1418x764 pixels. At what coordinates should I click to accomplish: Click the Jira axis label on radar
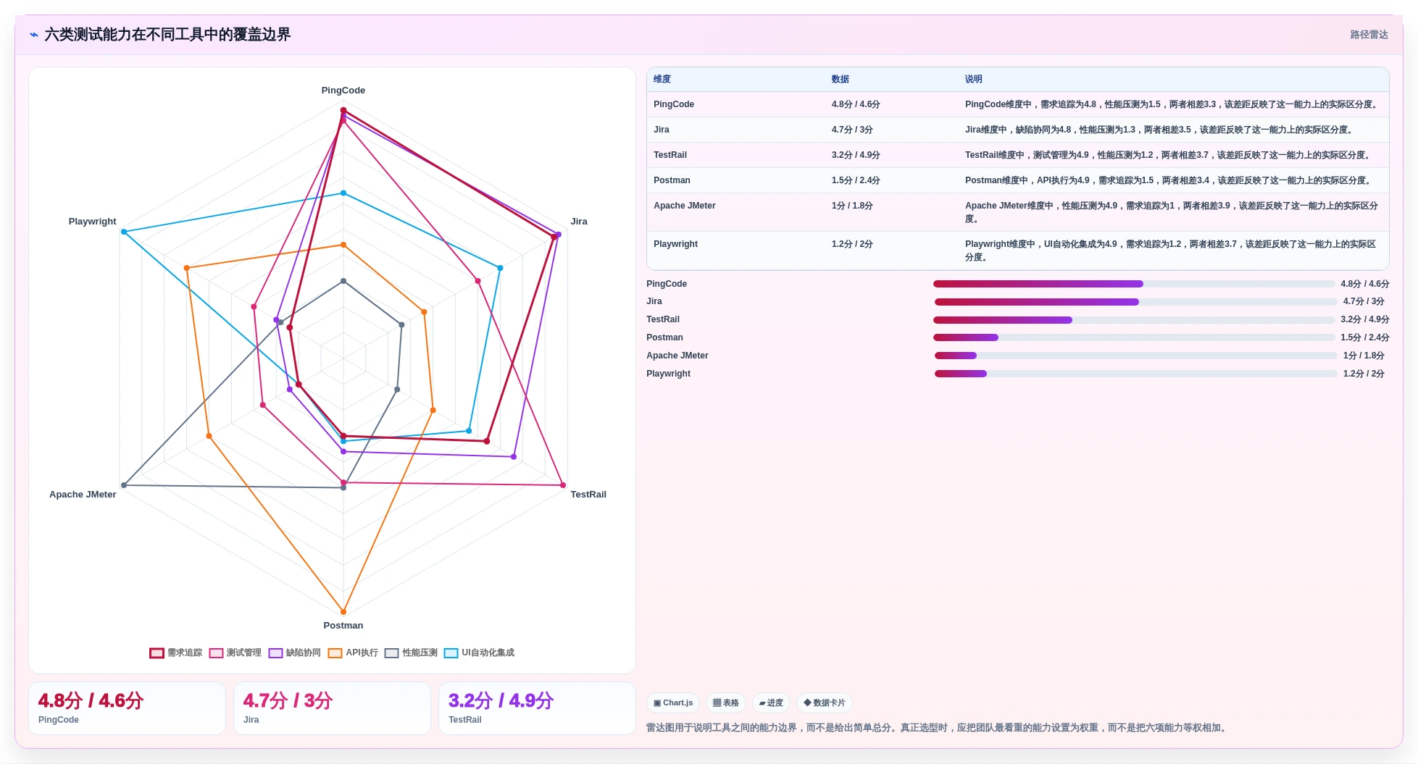click(579, 222)
